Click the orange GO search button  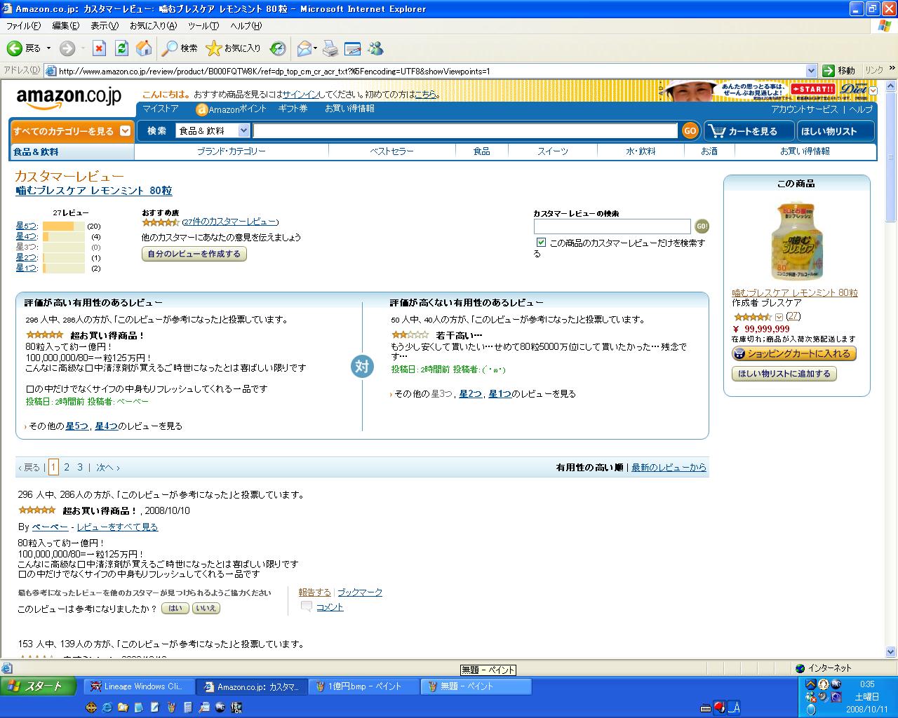pos(690,130)
